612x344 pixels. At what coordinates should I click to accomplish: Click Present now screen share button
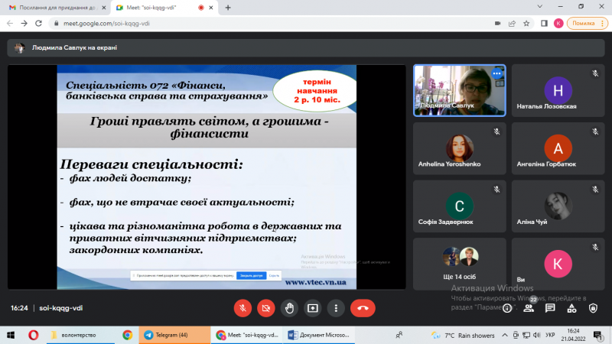313,308
